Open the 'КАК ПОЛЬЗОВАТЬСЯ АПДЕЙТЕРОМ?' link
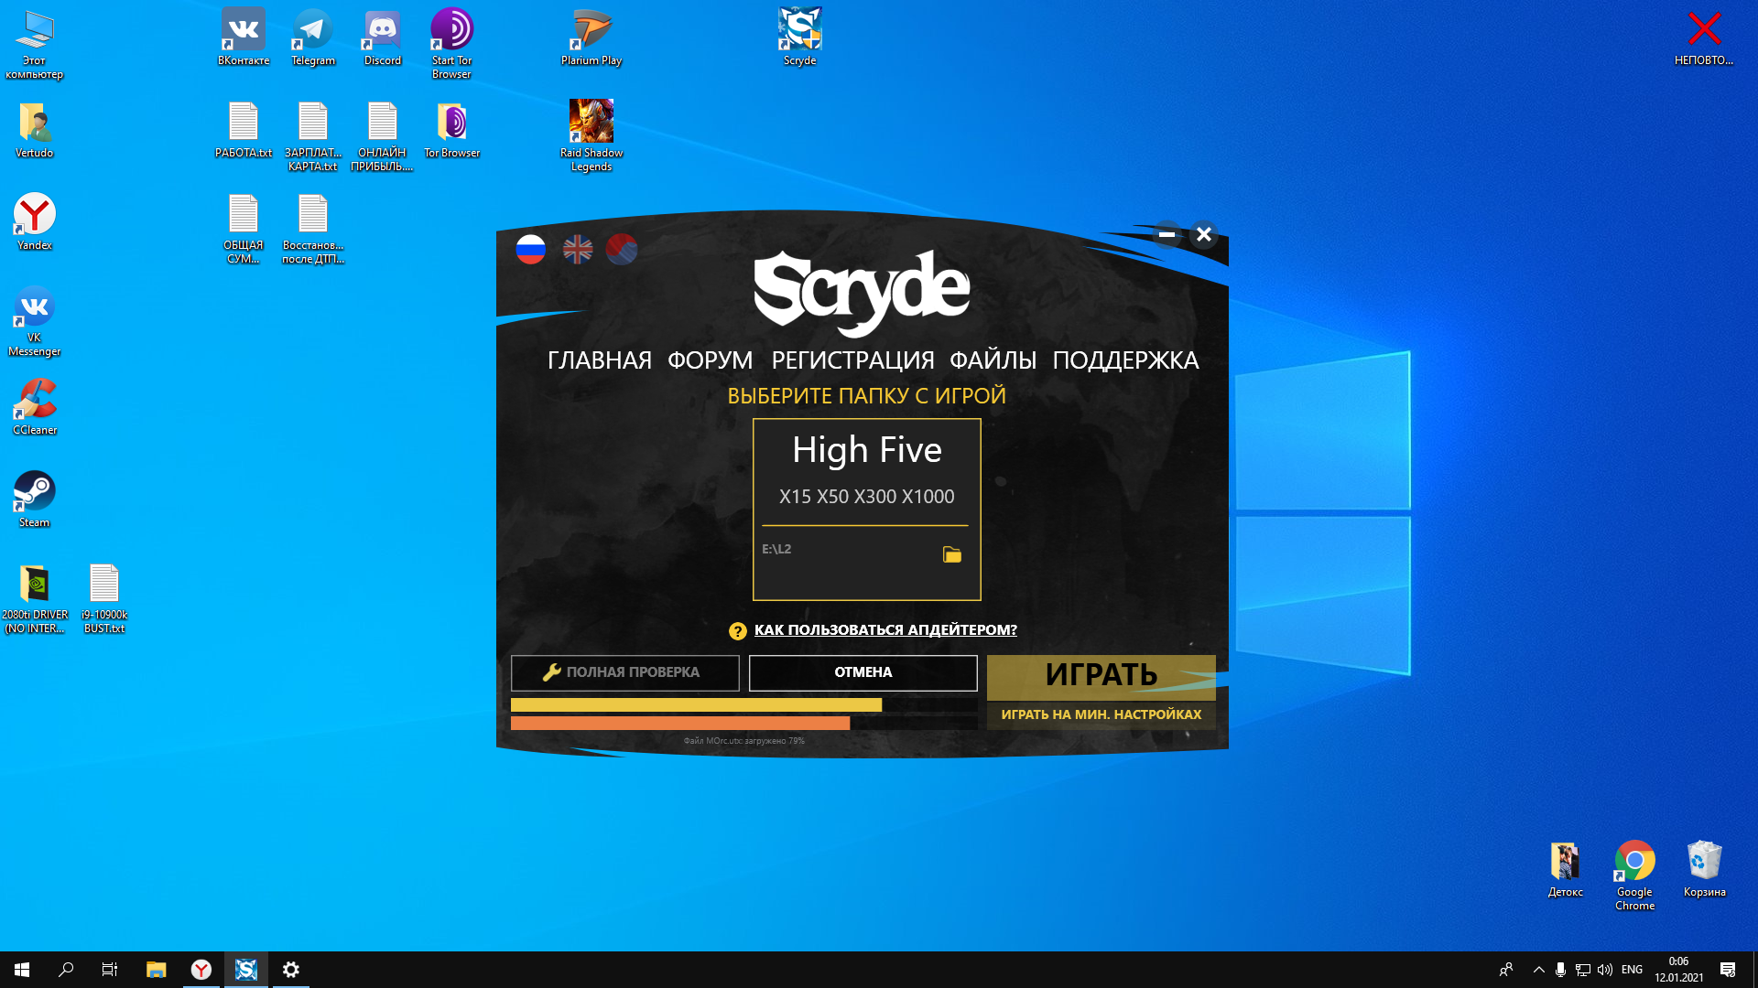This screenshot has height=988, width=1758. tap(884, 630)
